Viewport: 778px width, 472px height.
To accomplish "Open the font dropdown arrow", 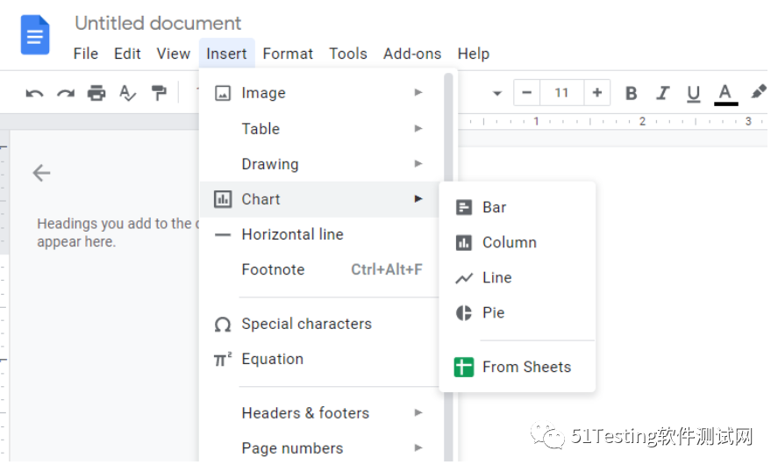I will [497, 93].
